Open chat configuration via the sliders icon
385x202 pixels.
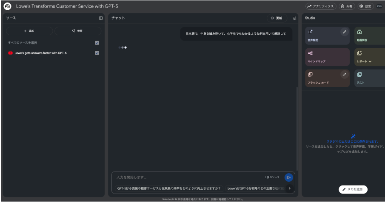tap(294, 18)
